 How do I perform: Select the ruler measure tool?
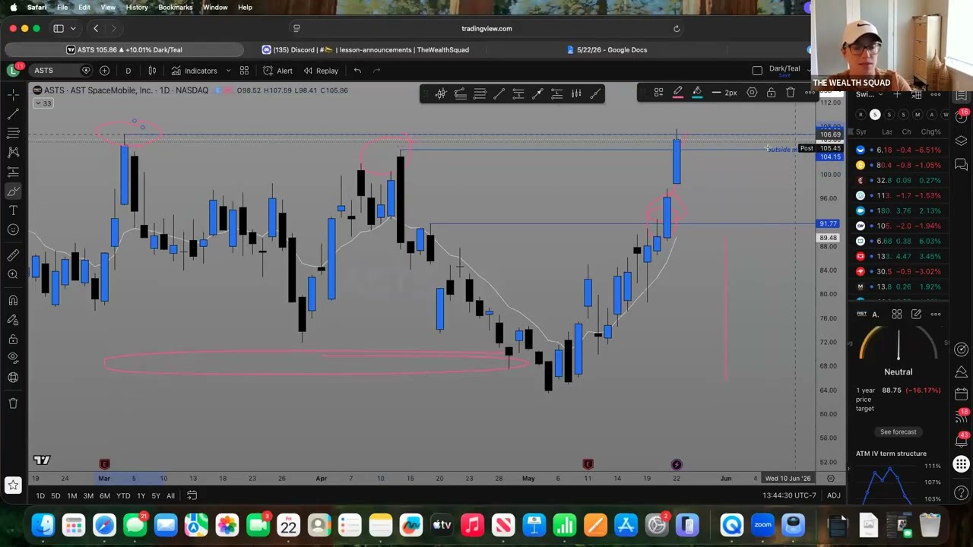13,255
